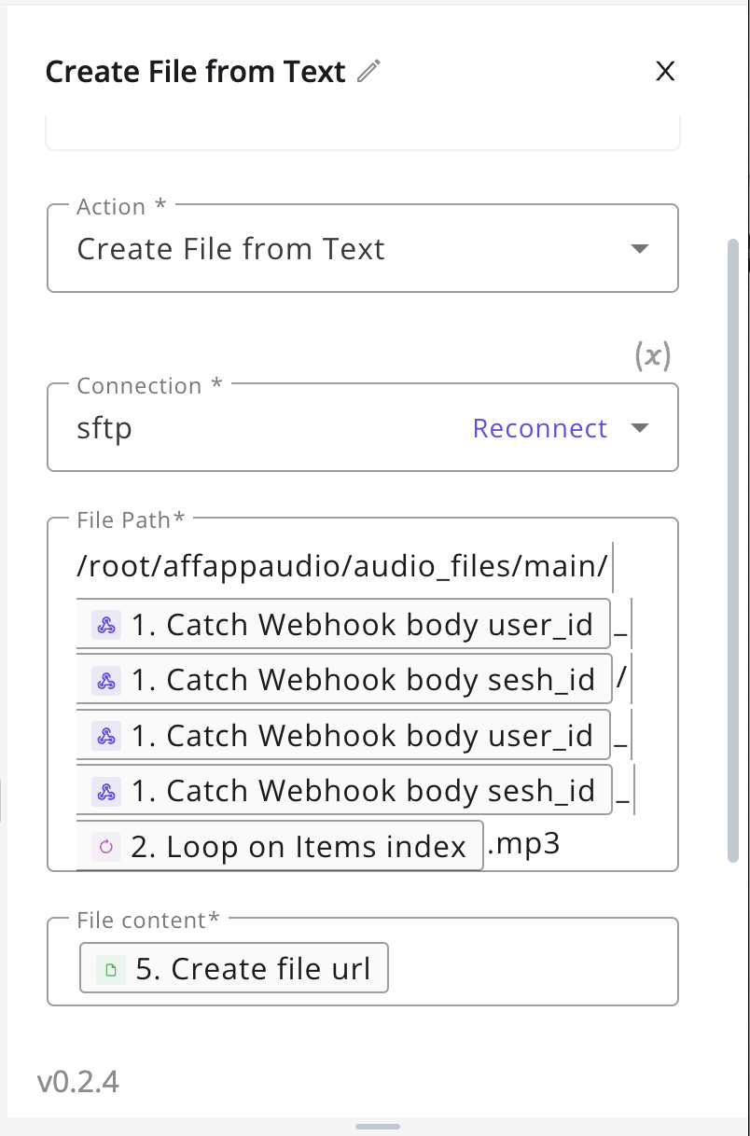
Task: Select the 5. Create file url chip
Action: coord(234,969)
